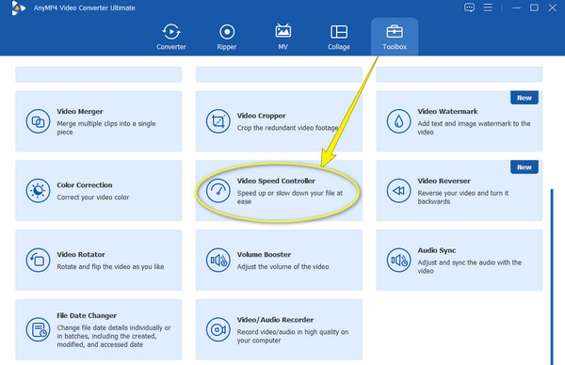The height and width of the screenshot is (365, 565).
Task: Click 'Crop the redundant video footage' description
Action: (x=287, y=128)
